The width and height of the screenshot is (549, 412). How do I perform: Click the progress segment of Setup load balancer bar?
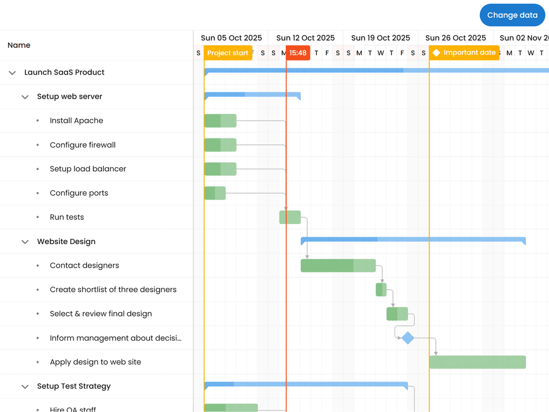tap(212, 168)
